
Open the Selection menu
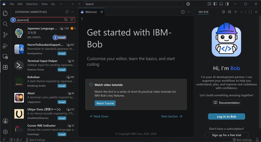point(32,4)
